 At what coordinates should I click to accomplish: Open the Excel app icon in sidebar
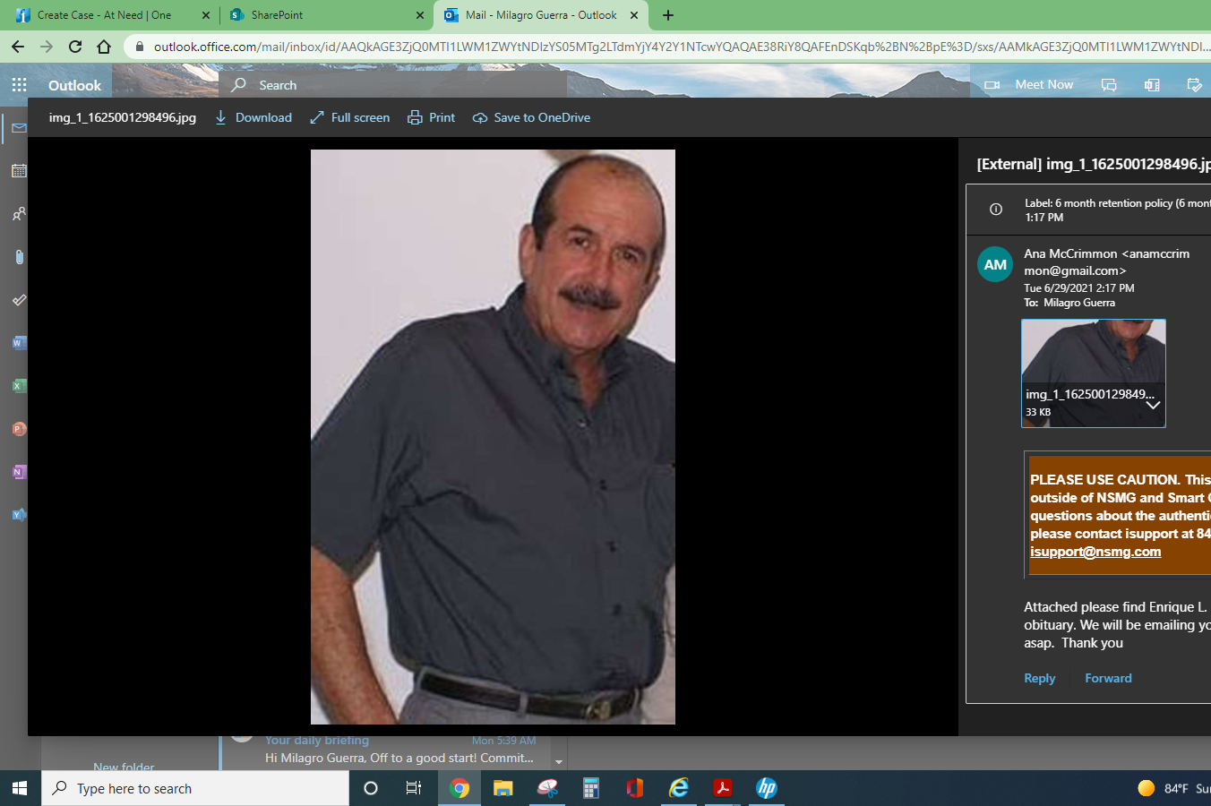pos(19,386)
